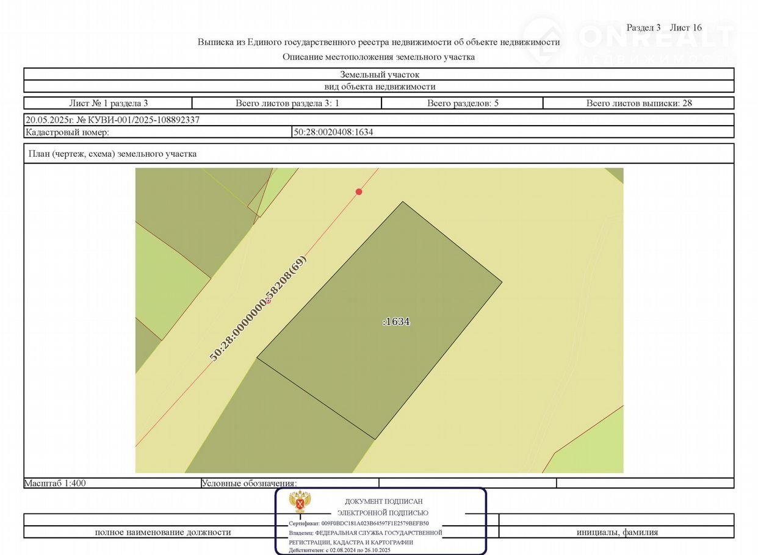Click the полное наименование должности field label

tap(163, 532)
